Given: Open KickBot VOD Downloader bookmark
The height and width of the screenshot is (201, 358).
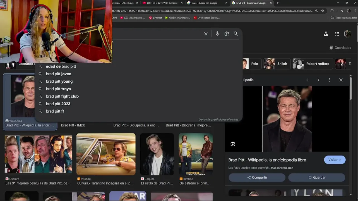Looking at the screenshot, I should [177, 18].
